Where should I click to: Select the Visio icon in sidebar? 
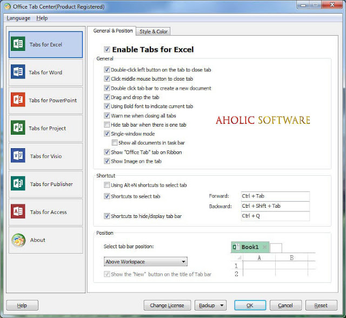point(18,155)
